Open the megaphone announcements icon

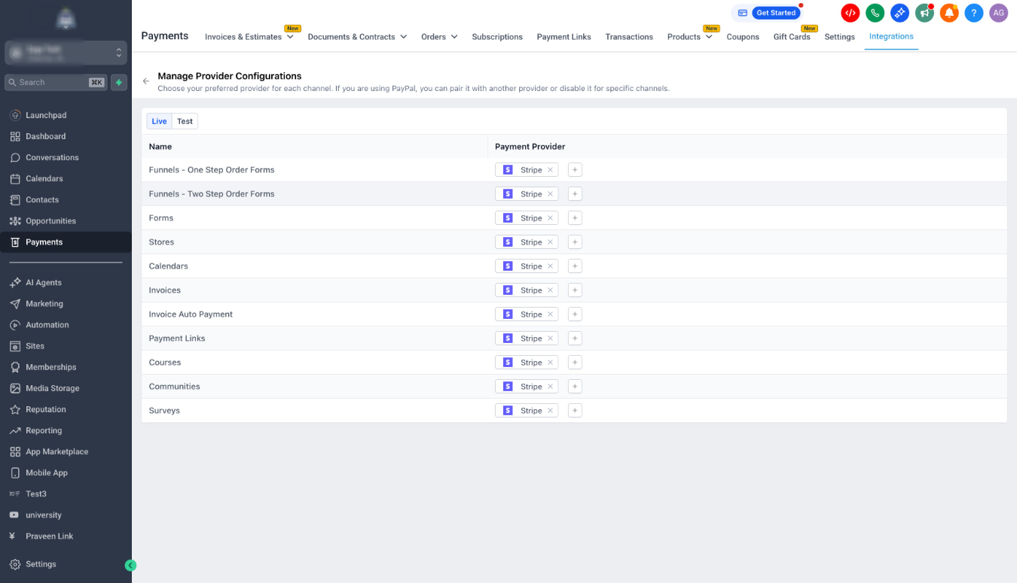point(924,13)
